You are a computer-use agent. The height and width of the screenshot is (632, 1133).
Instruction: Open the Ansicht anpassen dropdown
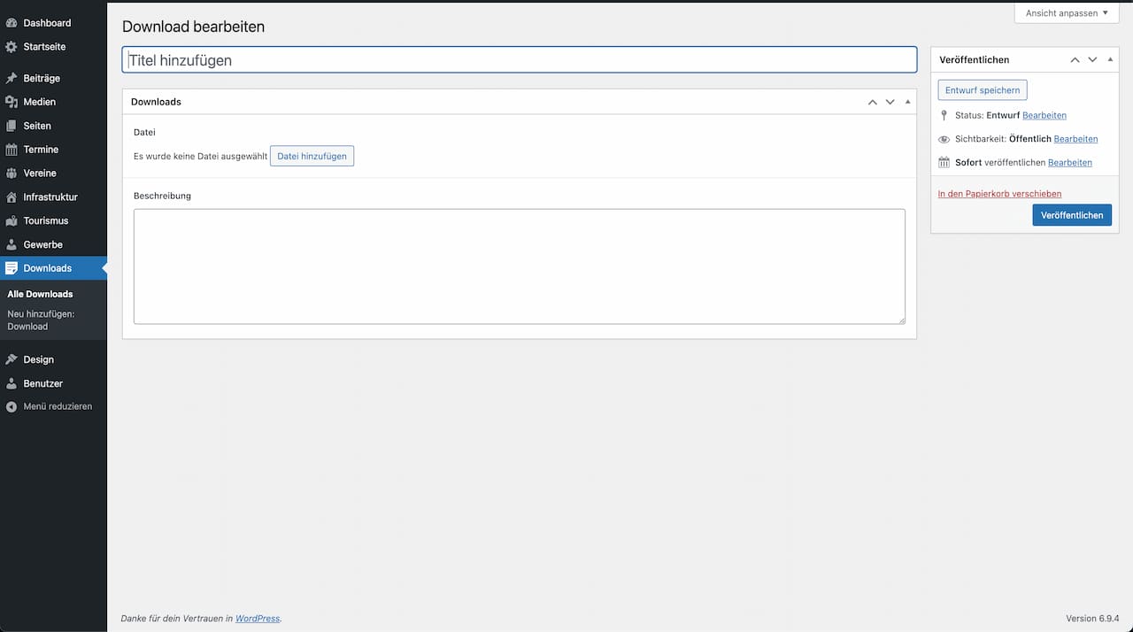pos(1066,13)
